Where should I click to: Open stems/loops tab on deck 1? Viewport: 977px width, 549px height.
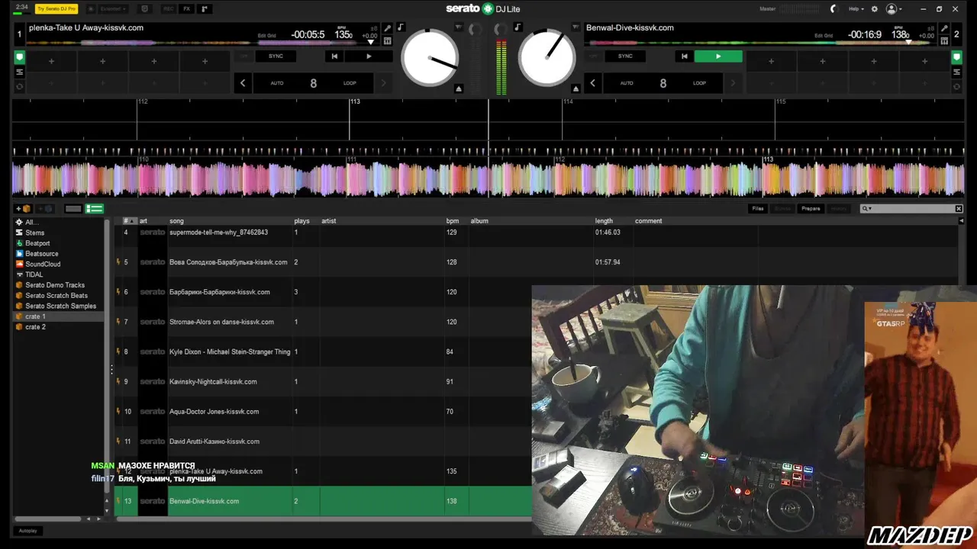click(20, 72)
